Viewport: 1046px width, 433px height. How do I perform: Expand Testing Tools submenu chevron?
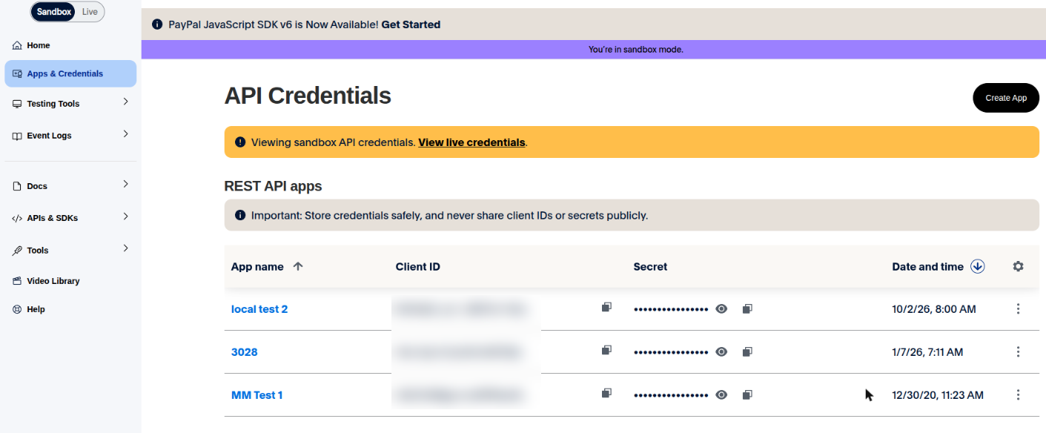[125, 102]
